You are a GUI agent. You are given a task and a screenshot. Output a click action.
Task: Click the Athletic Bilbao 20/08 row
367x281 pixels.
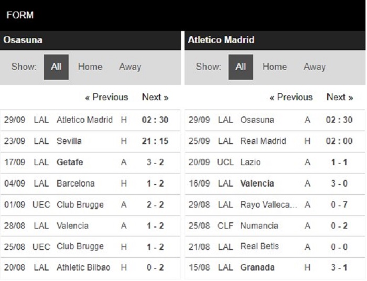coord(90,268)
